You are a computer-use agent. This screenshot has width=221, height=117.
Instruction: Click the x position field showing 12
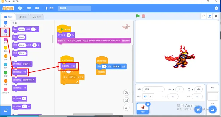click(179, 89)
